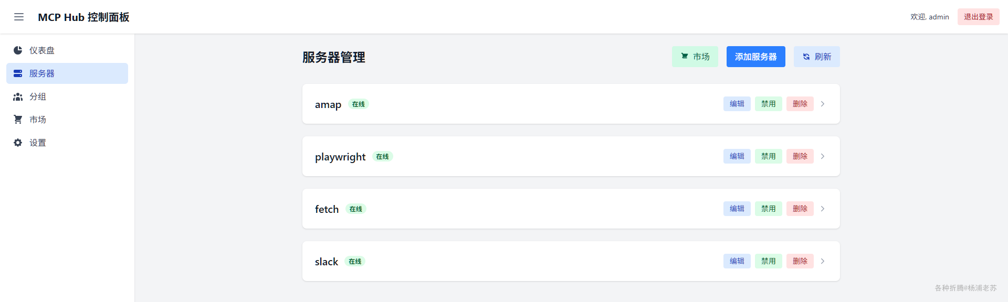
Task: Click the server icon in sidebar
Action: [18, 73]
